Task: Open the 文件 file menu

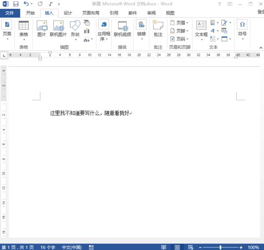Action: (9, 13)
